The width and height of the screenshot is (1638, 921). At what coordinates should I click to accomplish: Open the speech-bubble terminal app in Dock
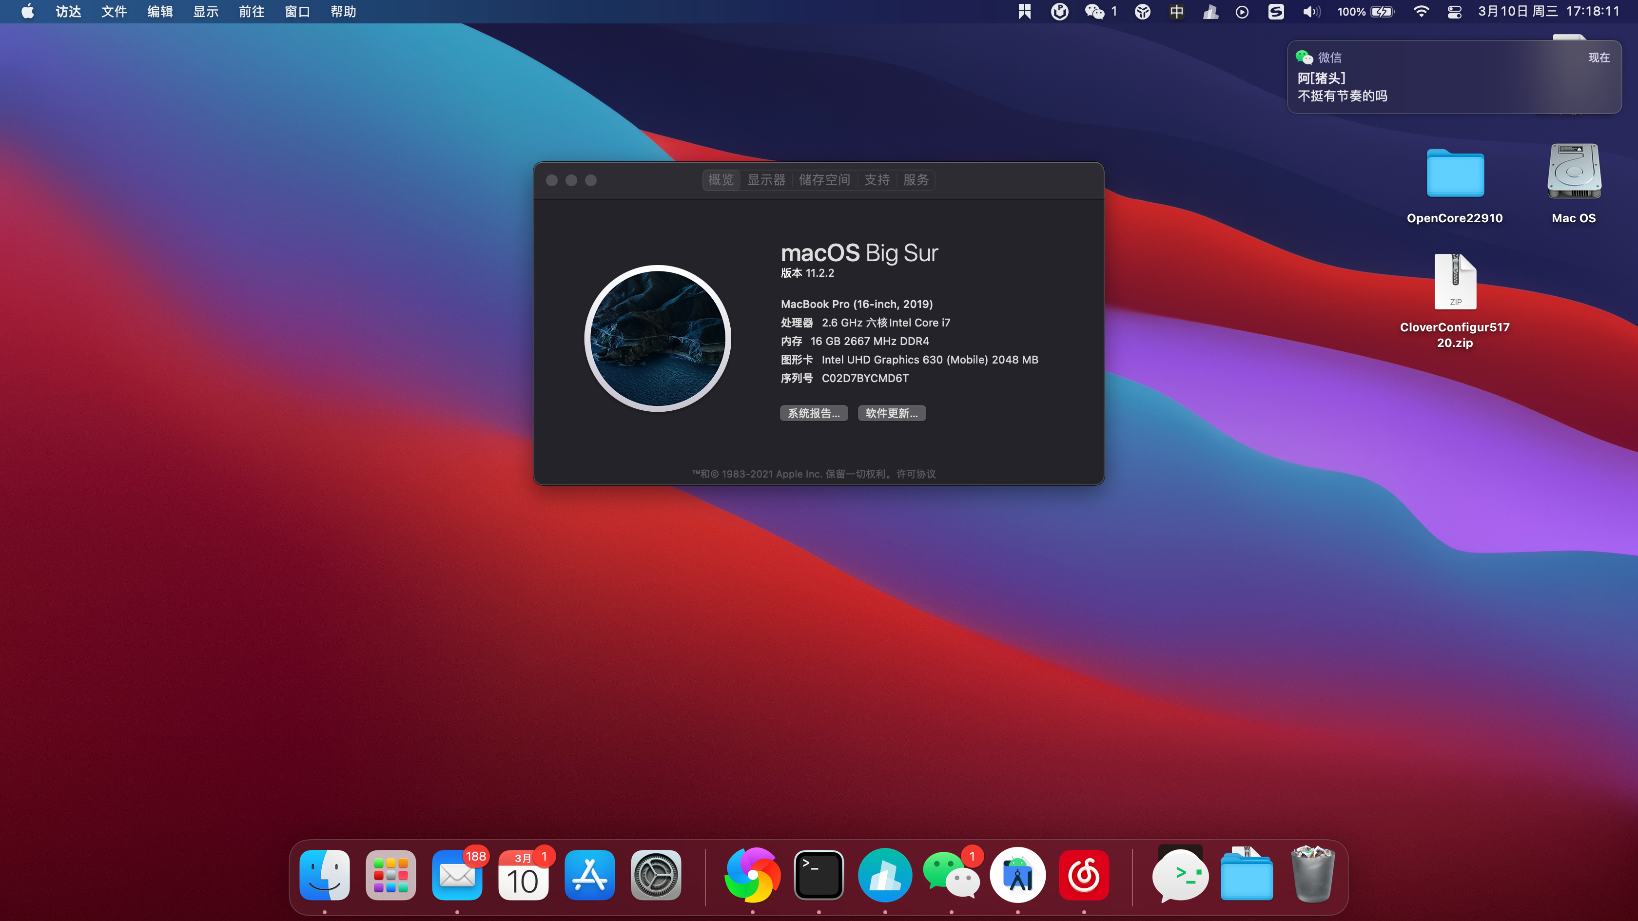(x=1180, y=875)
